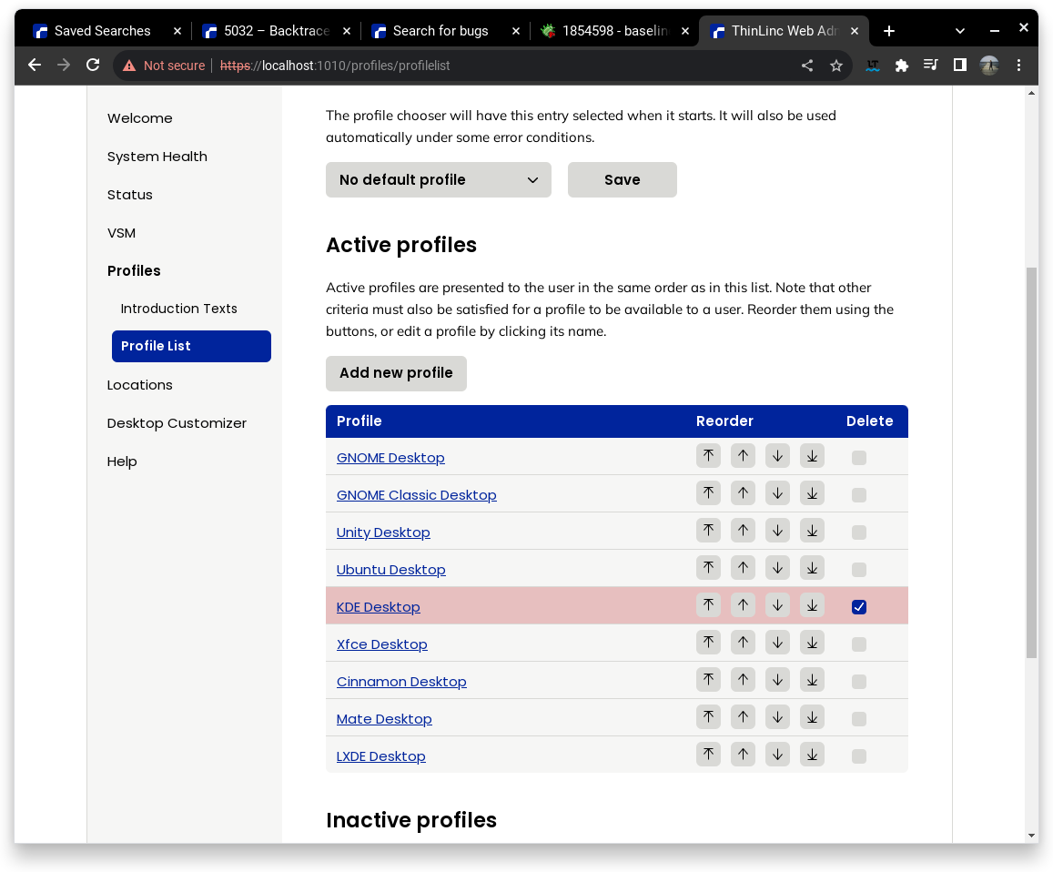The width and height of the screenshot is (1053, 872).
Task: Switch to the 1854598 - baseline tab
Action: (614, 31)
